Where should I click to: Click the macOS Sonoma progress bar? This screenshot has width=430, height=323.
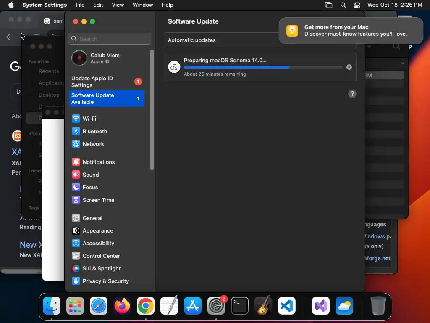(x=263, y=67)
